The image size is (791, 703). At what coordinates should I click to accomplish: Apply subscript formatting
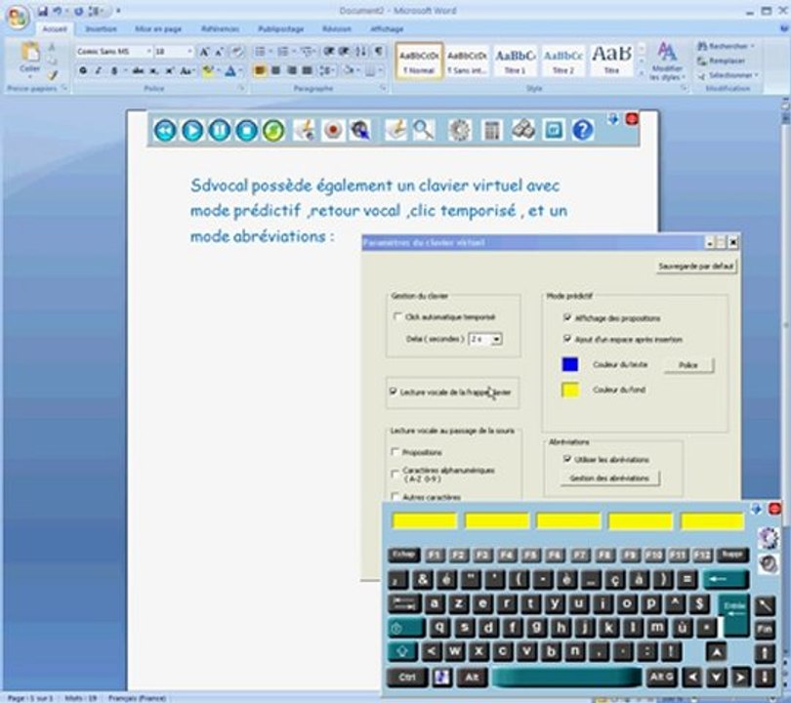(x=154, y=71)
